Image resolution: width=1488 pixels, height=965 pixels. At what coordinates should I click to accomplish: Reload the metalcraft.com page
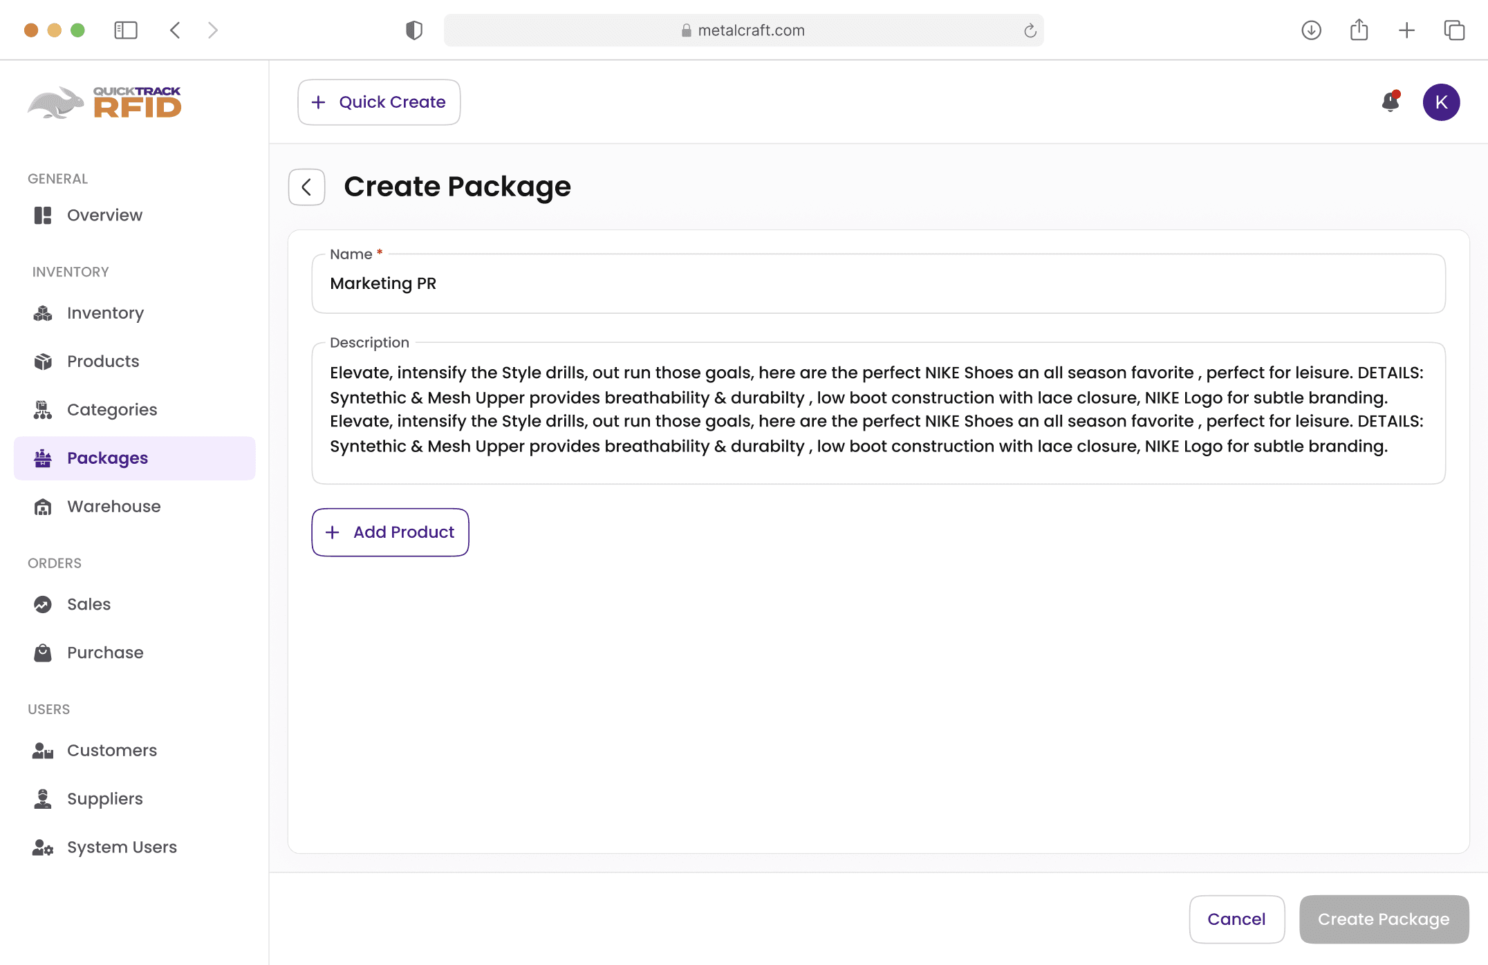coord(1030,30)
